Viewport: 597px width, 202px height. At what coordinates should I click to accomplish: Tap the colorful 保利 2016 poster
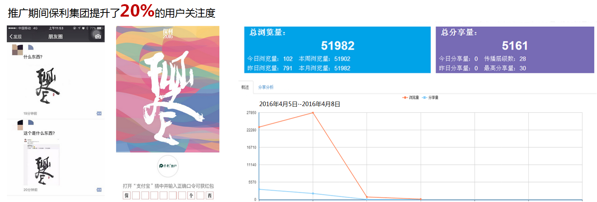click(x=168, y=89)
